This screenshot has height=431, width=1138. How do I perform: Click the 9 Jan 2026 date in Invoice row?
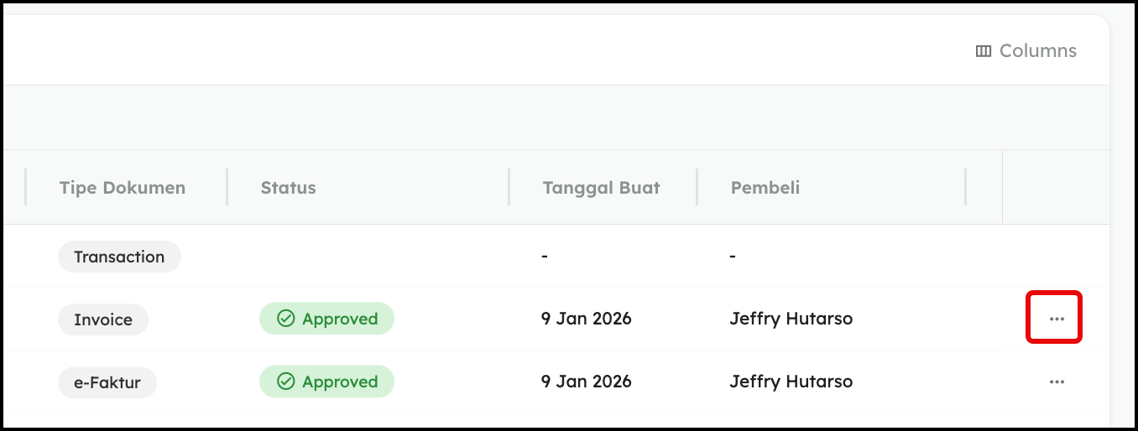click(x=587, y=319)
